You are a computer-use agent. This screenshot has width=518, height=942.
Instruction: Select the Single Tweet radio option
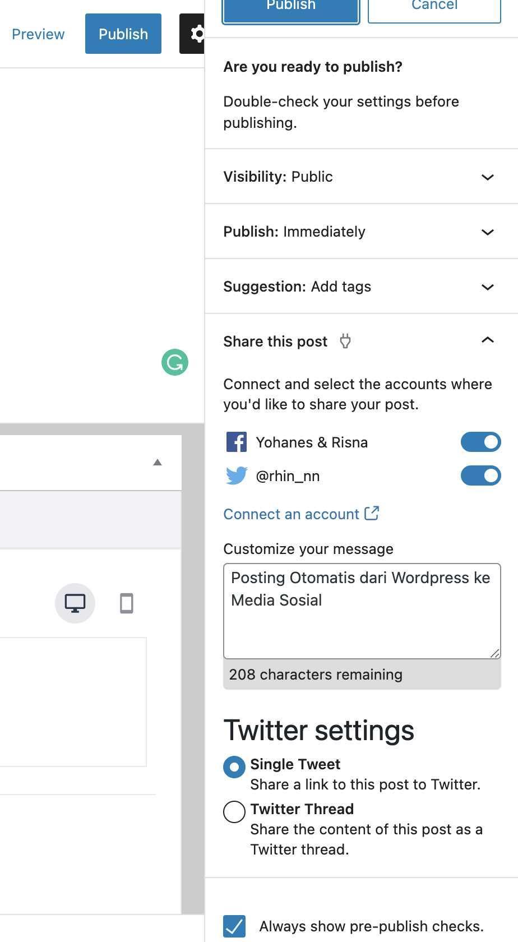(x=234, y=766)
